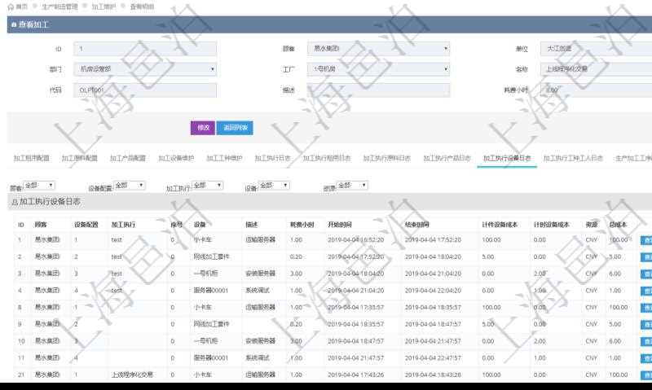Viewport: 652px width, 390px height.
Task: Click end time 2019-04-04 18:35:57 in row 8
Action: (433, 307)
